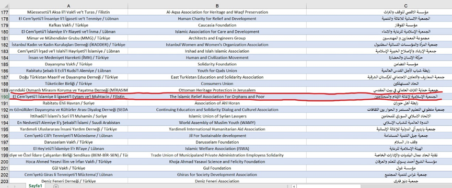
Task: Select 'Cem'iyetü Cili't Tenmiyeti'l Müstedame / Lübnan'
Action: (x=68, y=136)
